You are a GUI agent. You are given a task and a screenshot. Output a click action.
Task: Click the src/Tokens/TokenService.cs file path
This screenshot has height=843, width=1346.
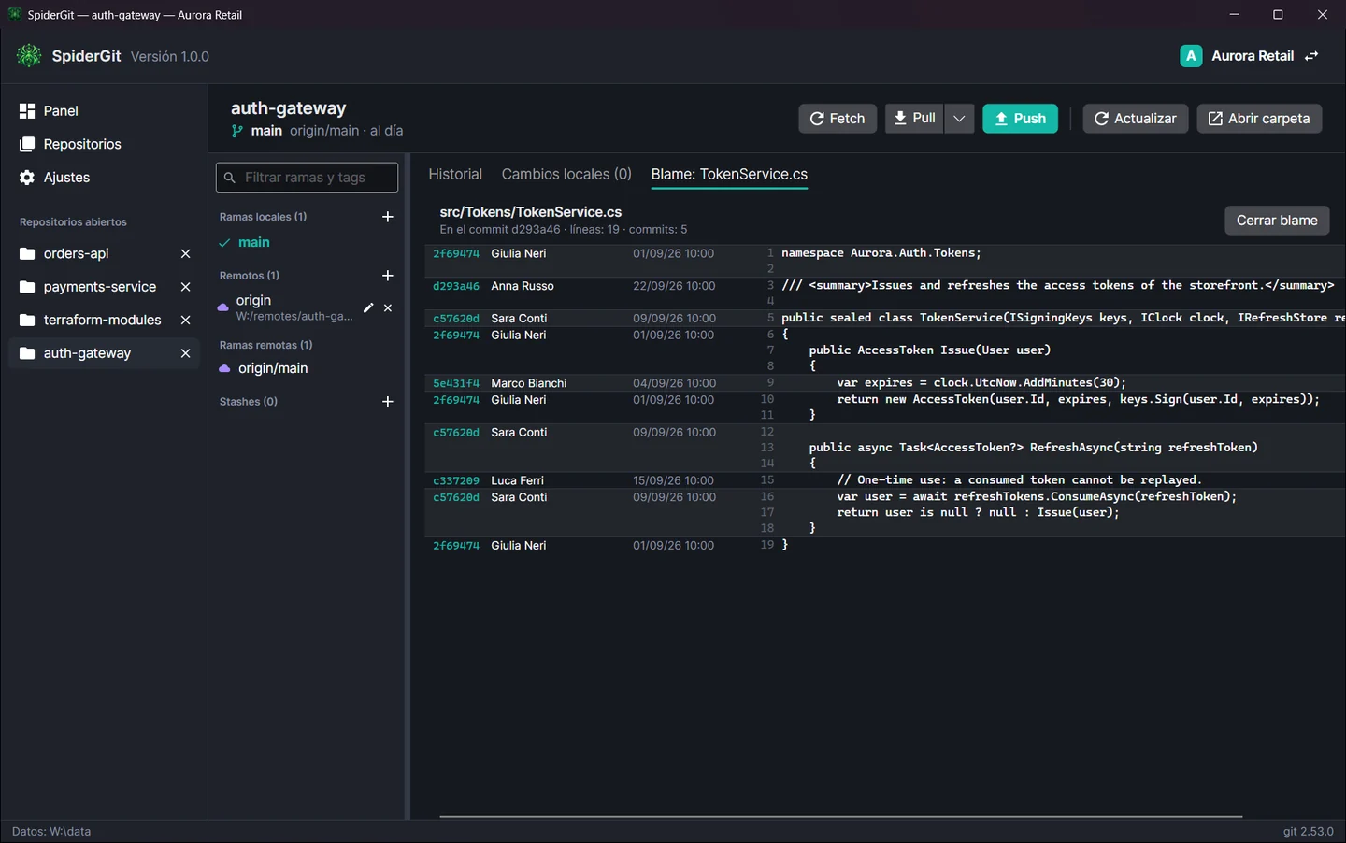531,212
